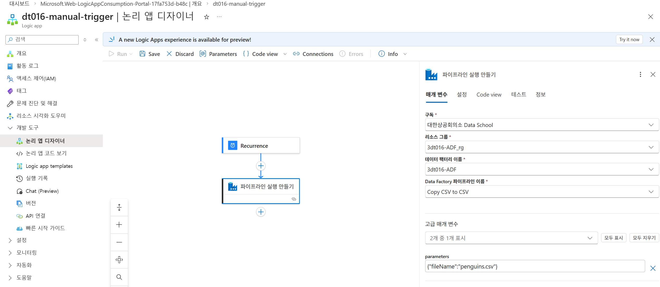Switch to the Code view tab
The width and height of the screenshot is (660, 287).
point(489,95)
